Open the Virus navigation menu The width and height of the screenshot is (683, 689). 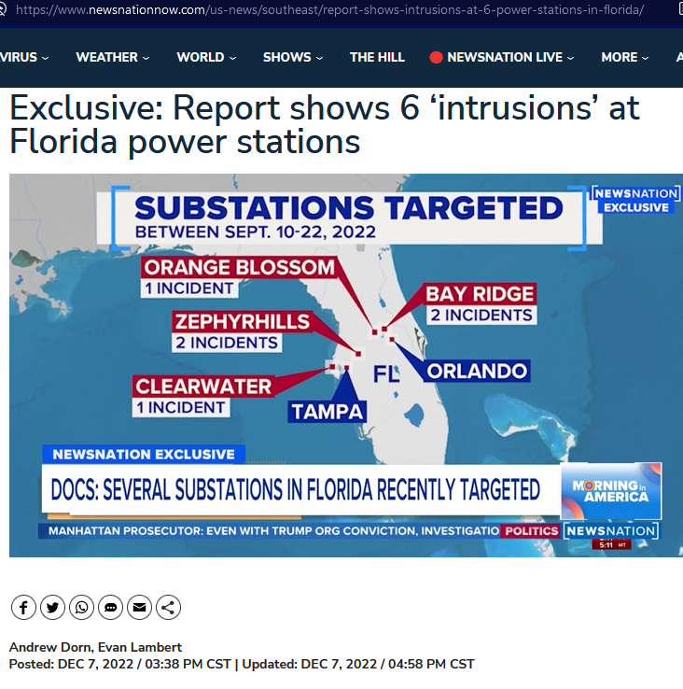coord(23,57)
